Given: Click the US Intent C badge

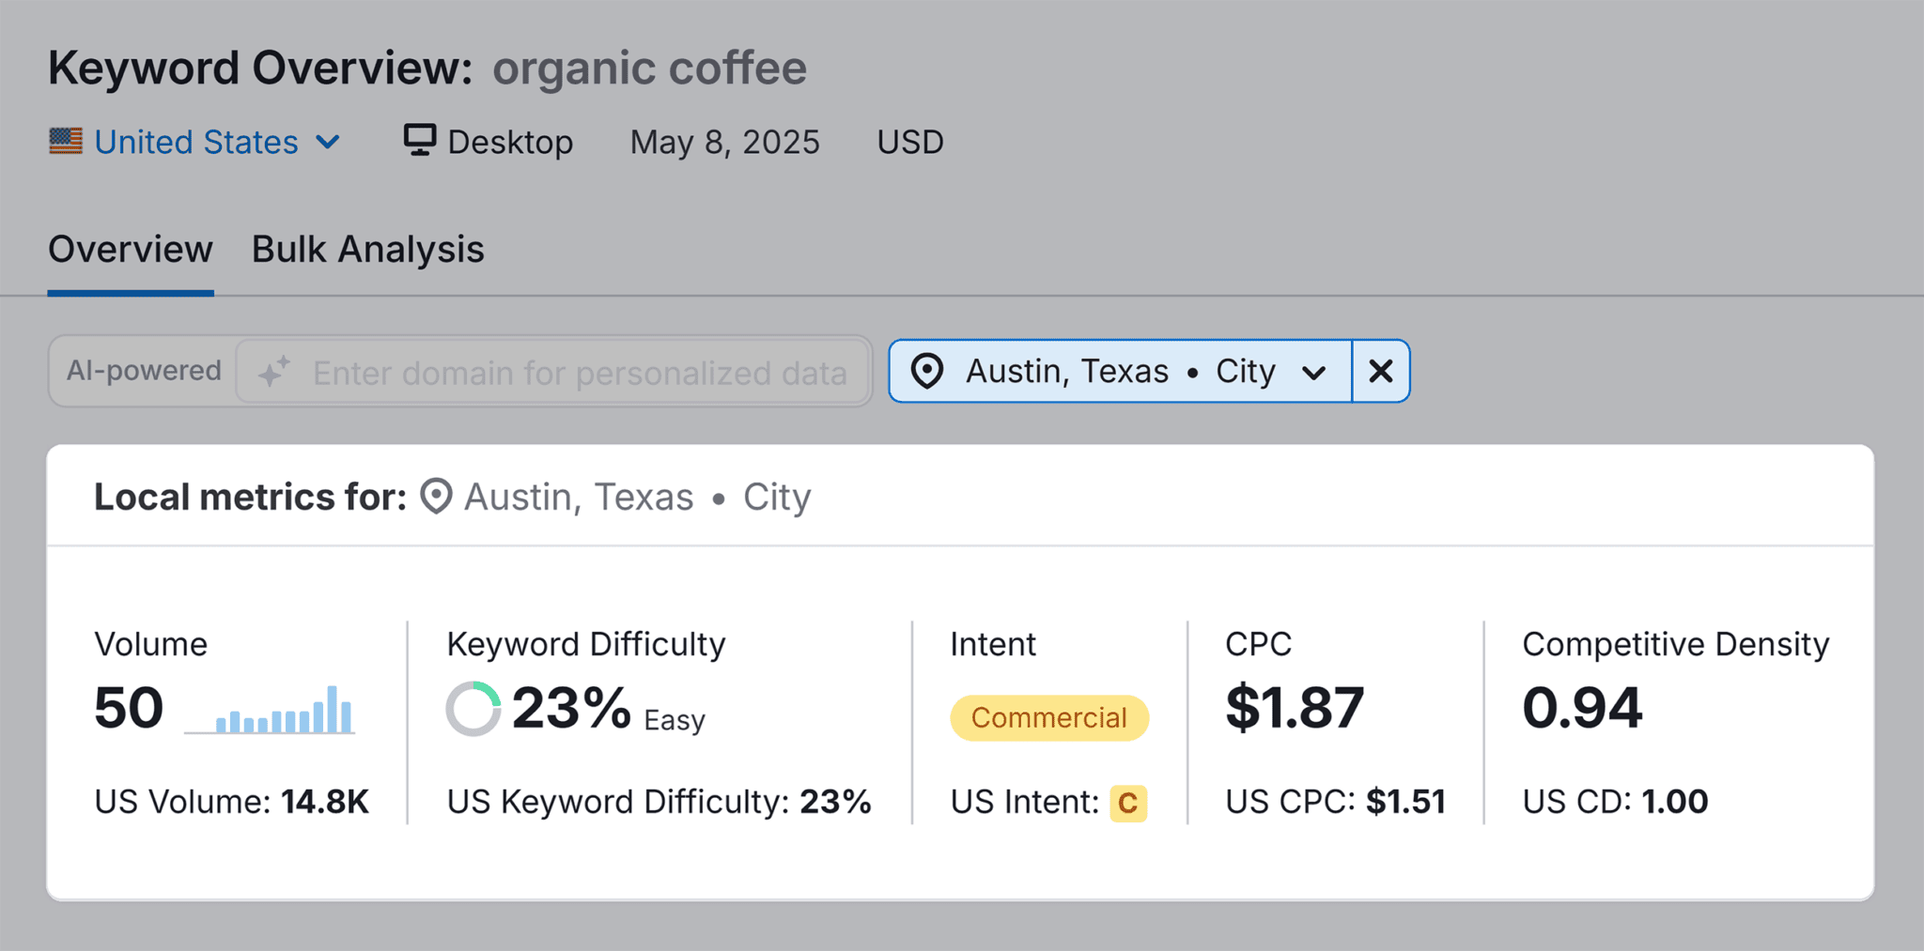Looking at the screenshot, I should pyautogui.click(x=1128, y=804).
